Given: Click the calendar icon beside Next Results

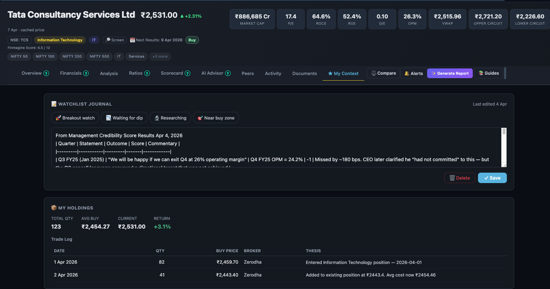Looking at the screenshot, I should tap(132, 40).
